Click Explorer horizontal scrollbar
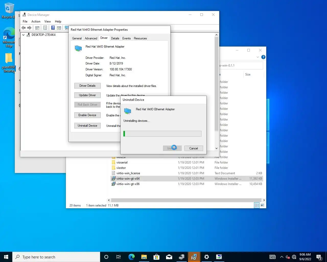Viewport: 327px width, 262px height. [x=186, y=200]
